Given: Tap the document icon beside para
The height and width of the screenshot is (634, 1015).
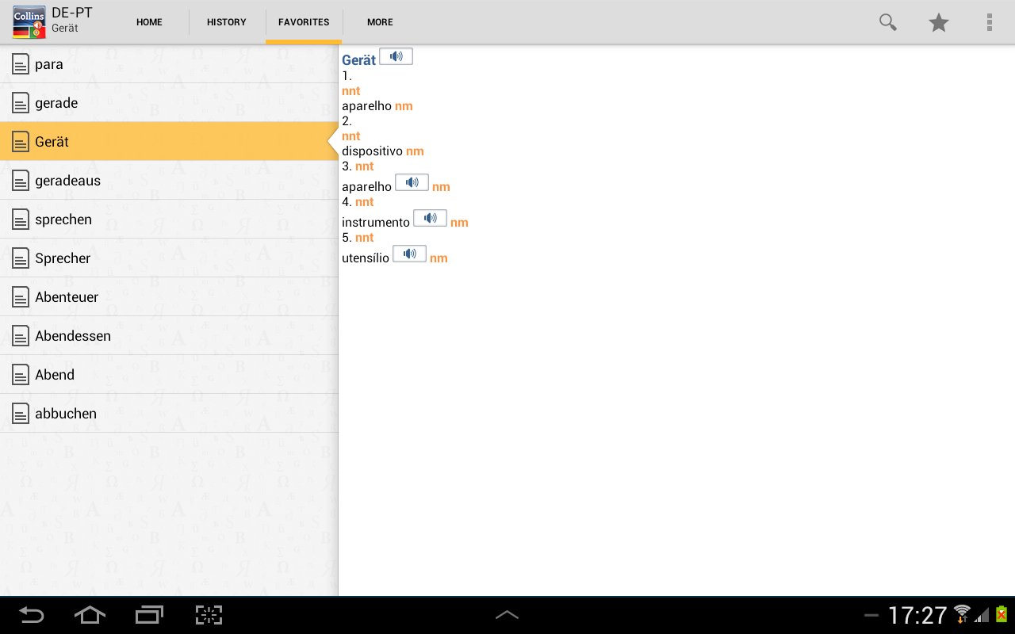Looking at the screenshot, I should click(x=20, y=64).
